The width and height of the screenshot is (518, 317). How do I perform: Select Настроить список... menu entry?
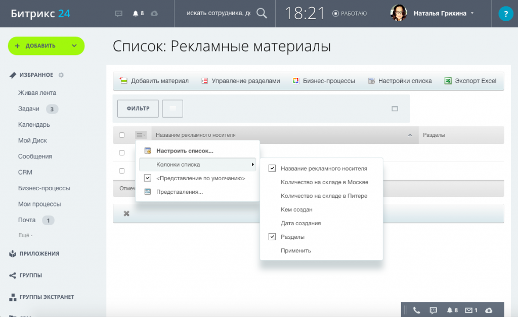pyautogui.click(x=185, y=151)
